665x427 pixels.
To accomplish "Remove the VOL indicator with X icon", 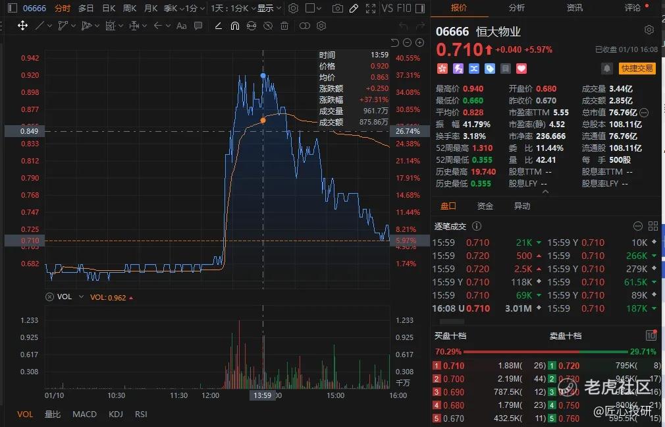I will click(x=49, y=297).
